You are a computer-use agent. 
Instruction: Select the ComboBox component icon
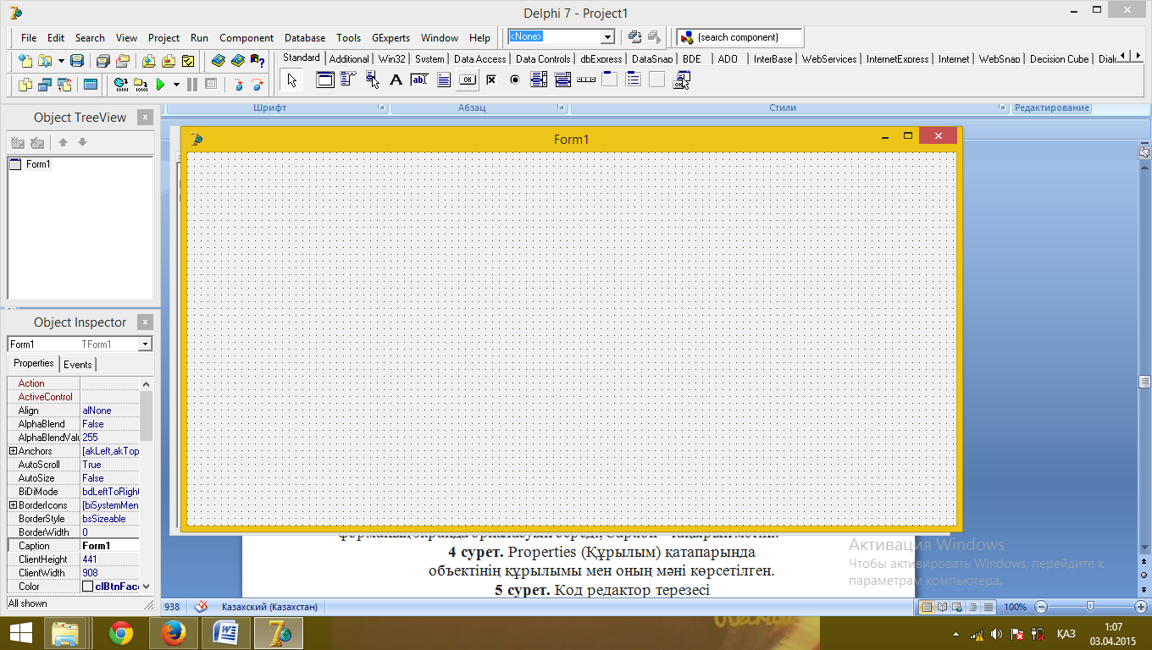tap(562, 80)
